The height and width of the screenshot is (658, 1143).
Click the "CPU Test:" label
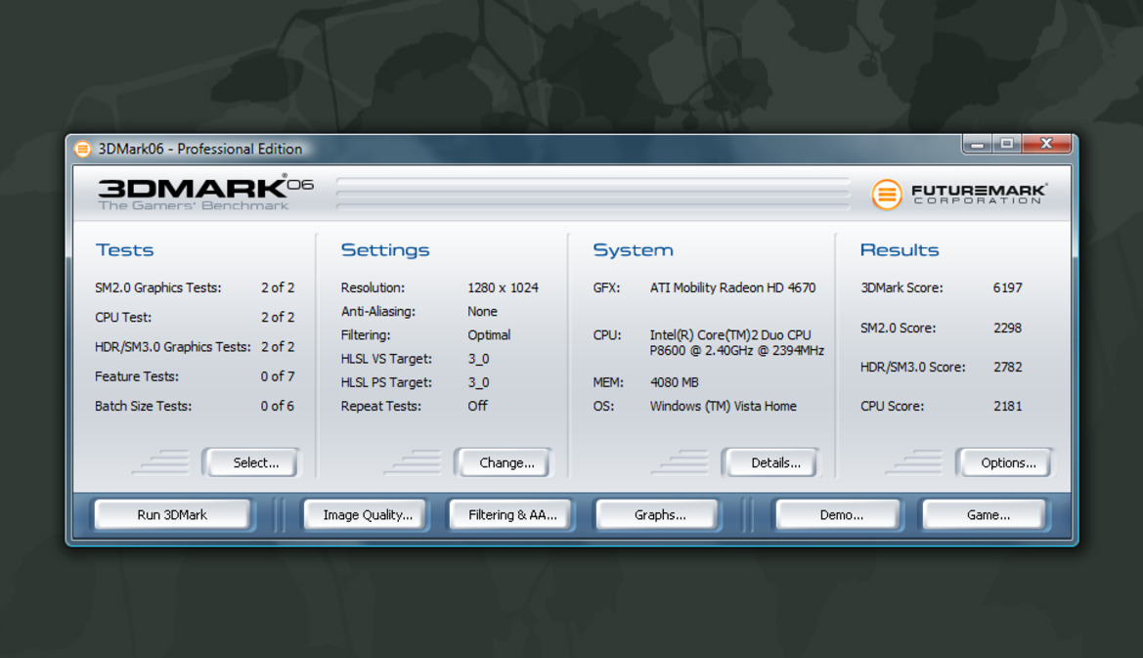[x=123, y=318]
